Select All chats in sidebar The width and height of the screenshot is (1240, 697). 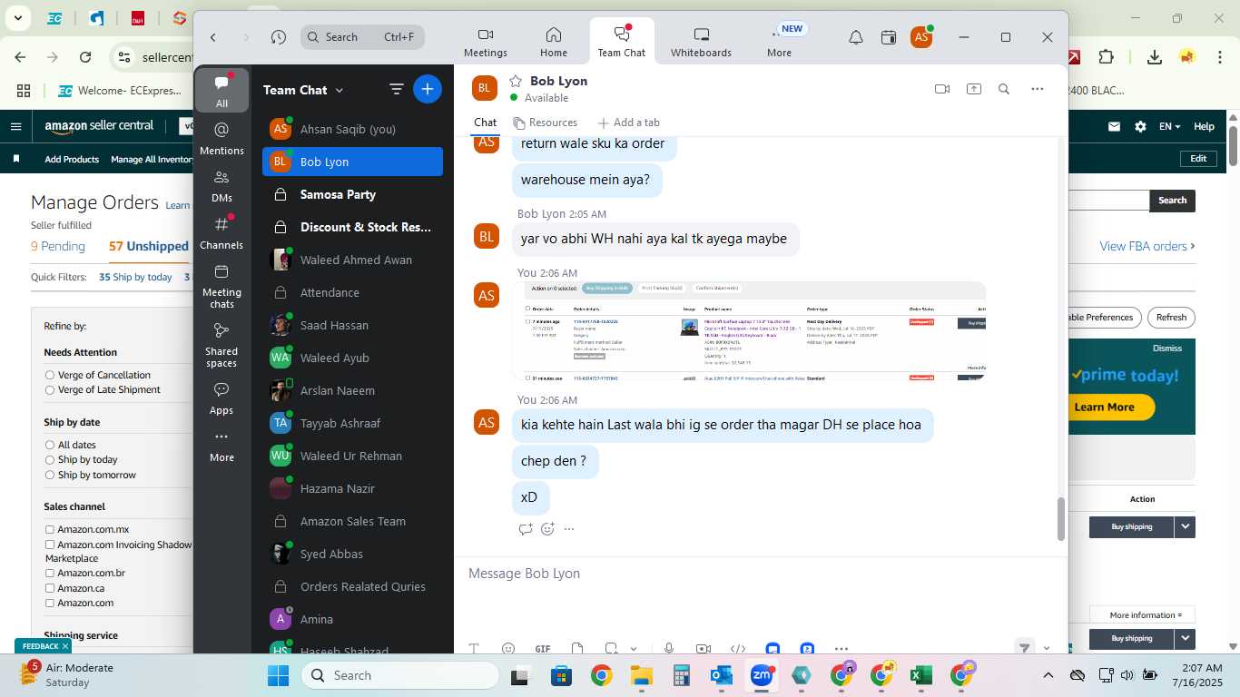[x=221, y=90]
